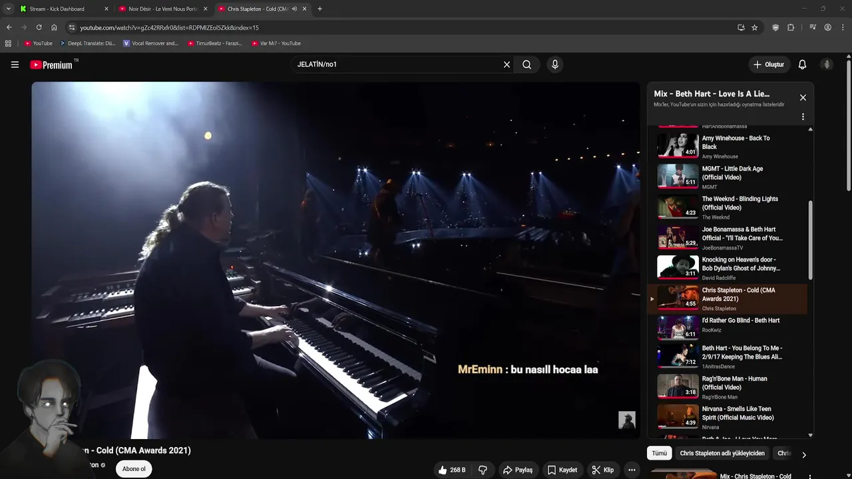Subscribe with Abone ol button
The image size is (852, 479).
tap(134, 469)
